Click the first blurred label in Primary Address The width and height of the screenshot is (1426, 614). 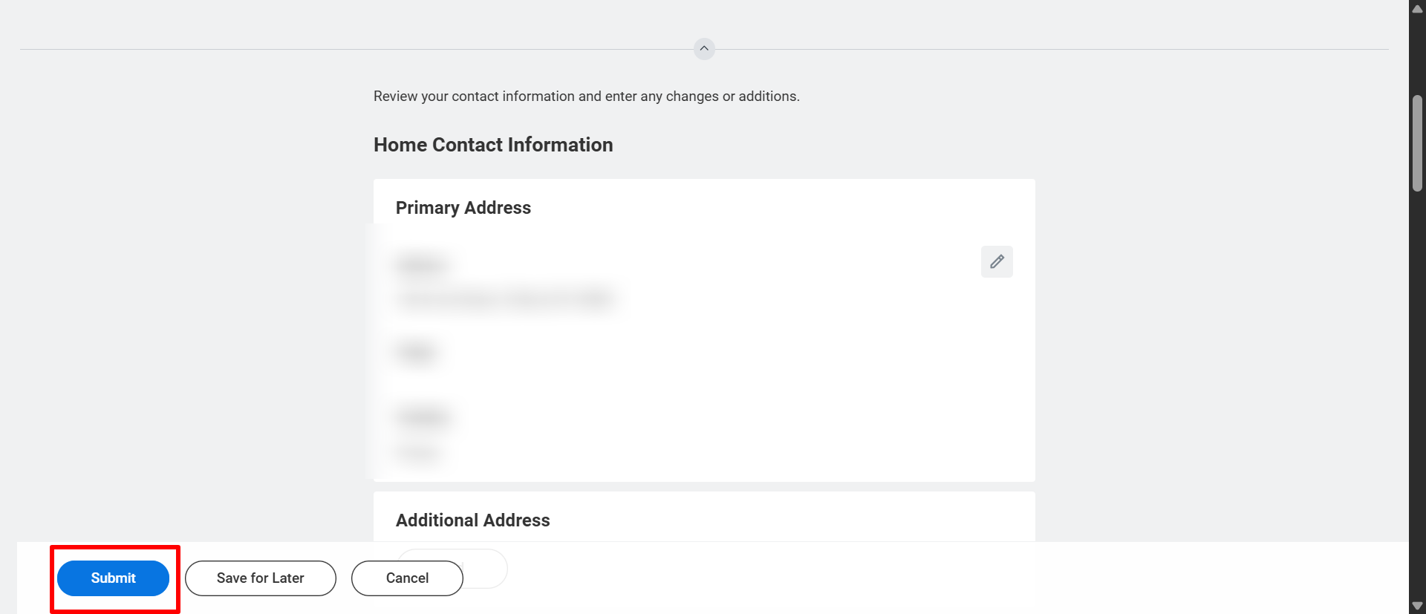pos(421,265)
